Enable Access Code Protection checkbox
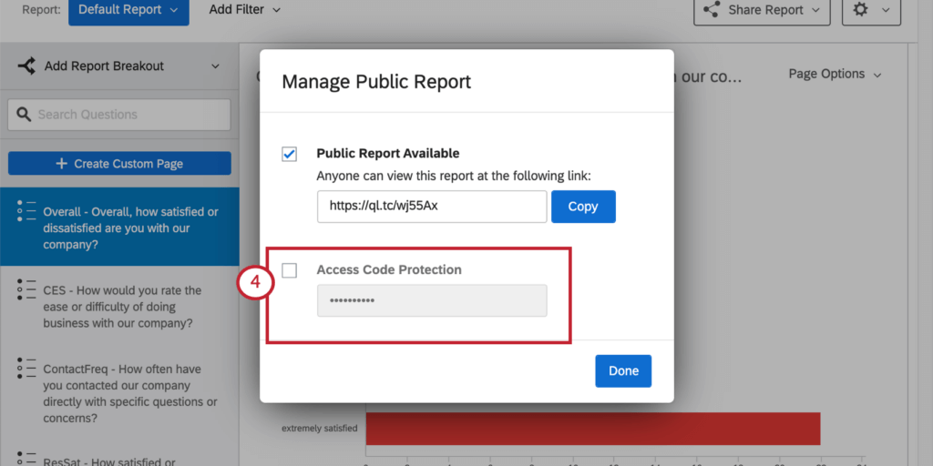Image resolution: width=933 pixels, height=466 pixels. pos(289,270)
